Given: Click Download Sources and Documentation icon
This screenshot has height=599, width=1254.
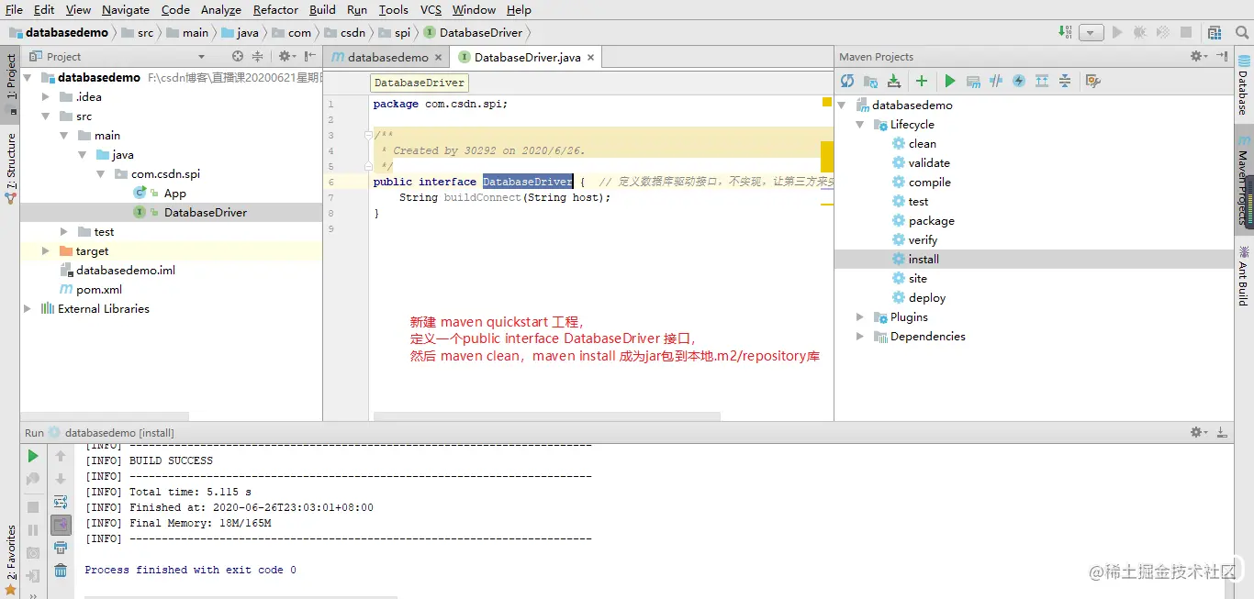Looking at the screenshot, I should click(x=894, y=81).
